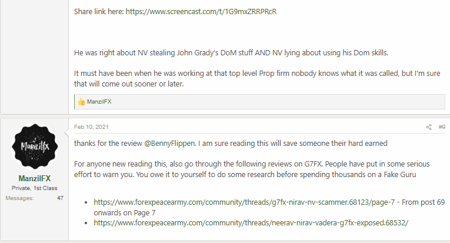Screen dimensions: 450x243
Task: Open the screencast.com share link
Action: tap(201, 12)
